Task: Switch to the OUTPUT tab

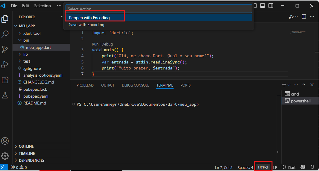Action: pyautogui.click(x=108, y=85)
